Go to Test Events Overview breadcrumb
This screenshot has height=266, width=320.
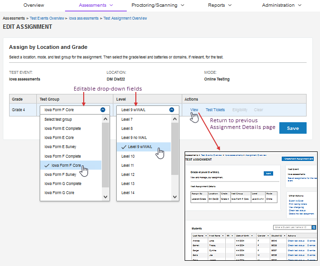[47, 18]
